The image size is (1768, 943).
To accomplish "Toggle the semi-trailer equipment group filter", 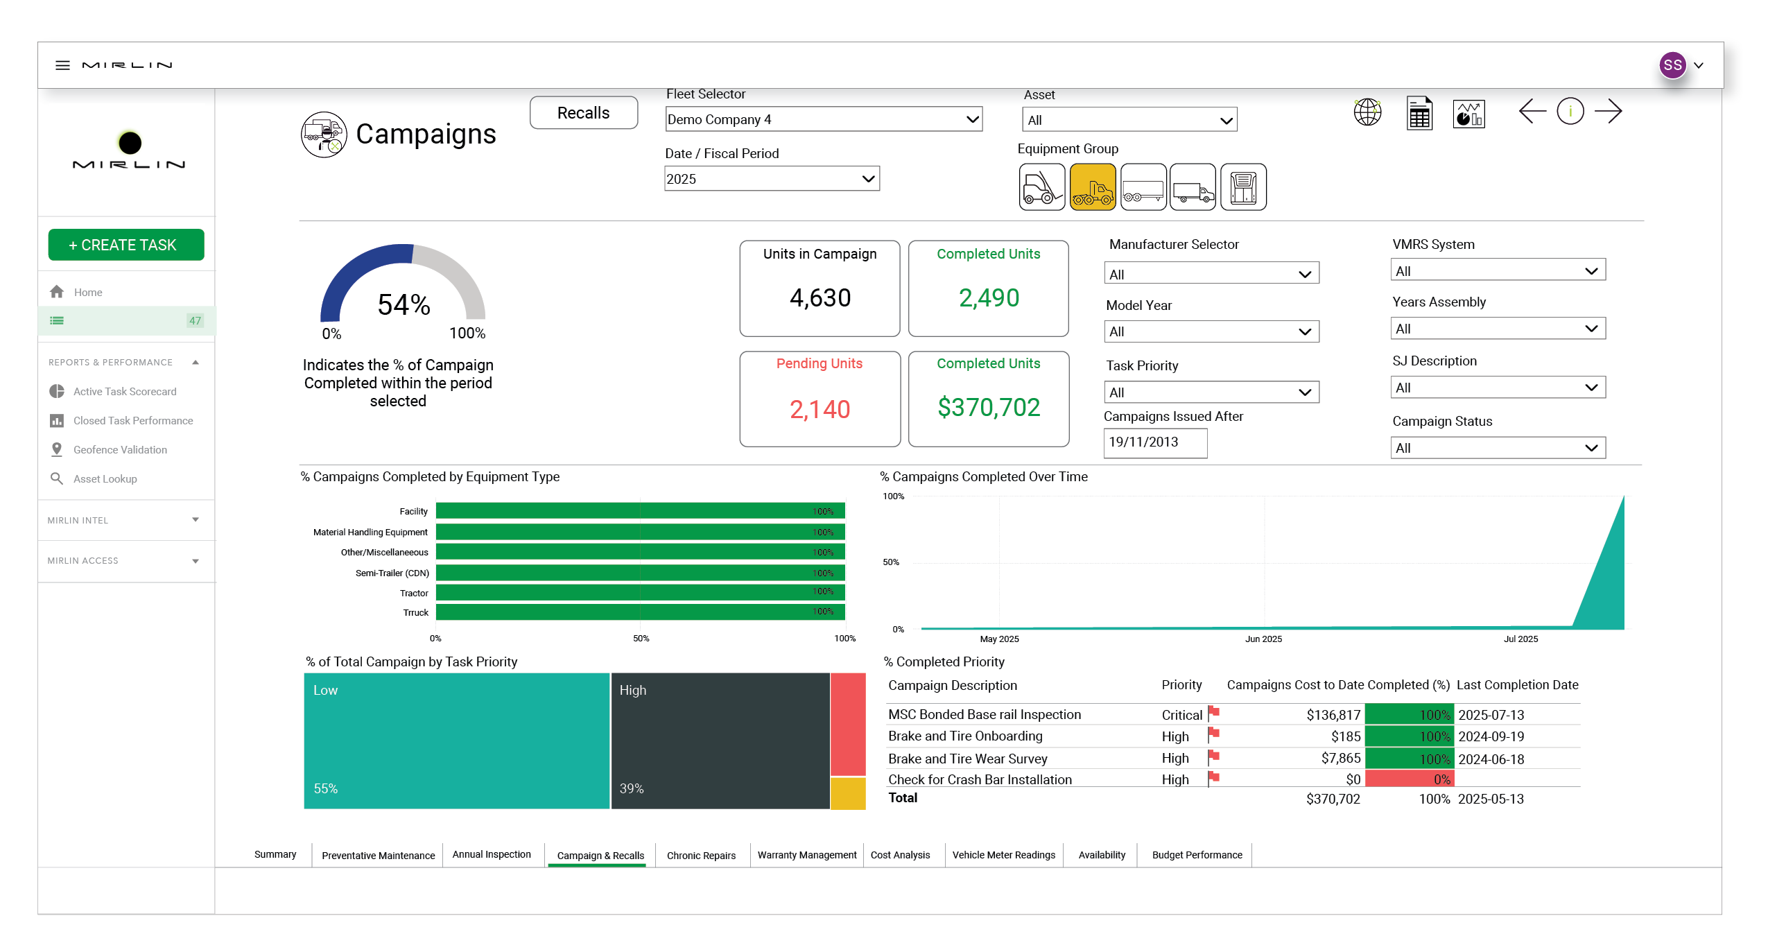I will [x=1143, y=187].
